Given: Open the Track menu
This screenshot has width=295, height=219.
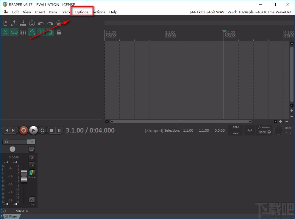Looking at the screenshot, I should pos(65,12).
